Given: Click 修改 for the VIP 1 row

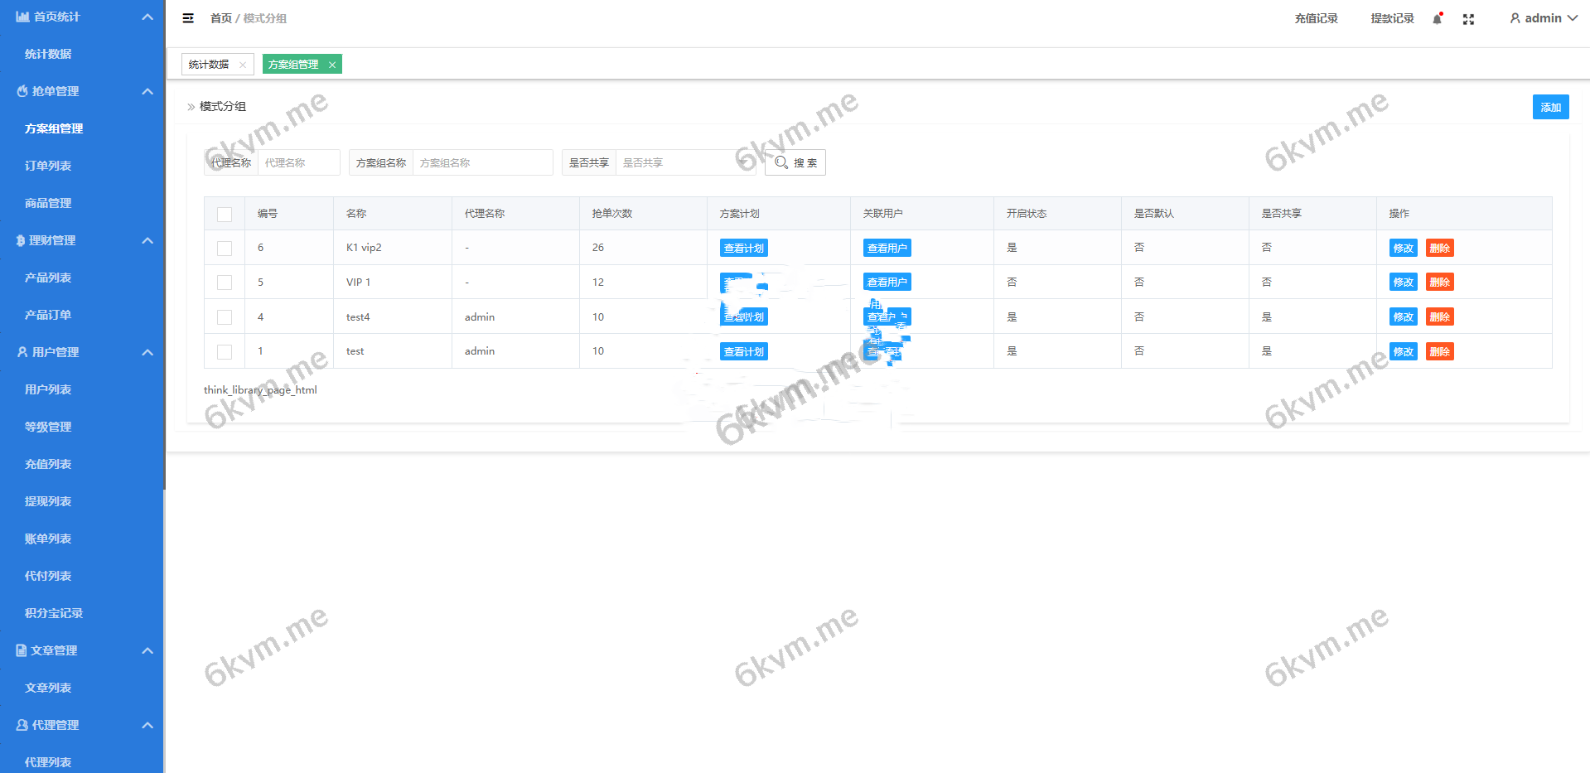Looking at the screenshot, I should click(x=1403, y=283).
